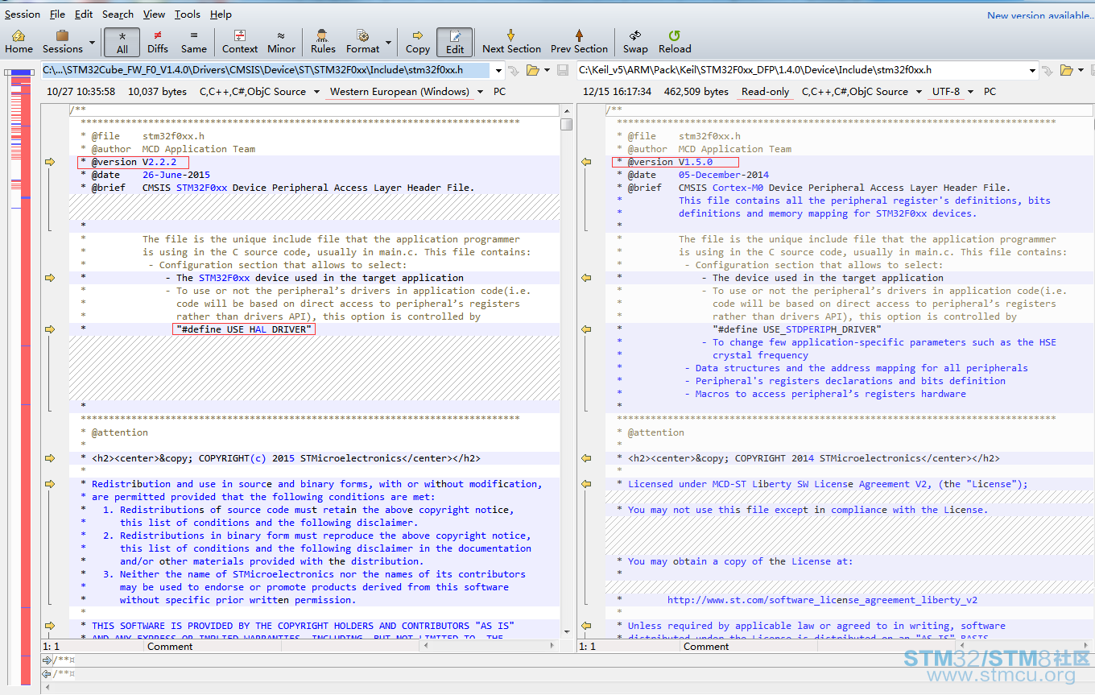1095x695 pixels.
Task: Open left 'C,C++,C#,ObjC Source' dropdown
Action: [x=316, y=92]
